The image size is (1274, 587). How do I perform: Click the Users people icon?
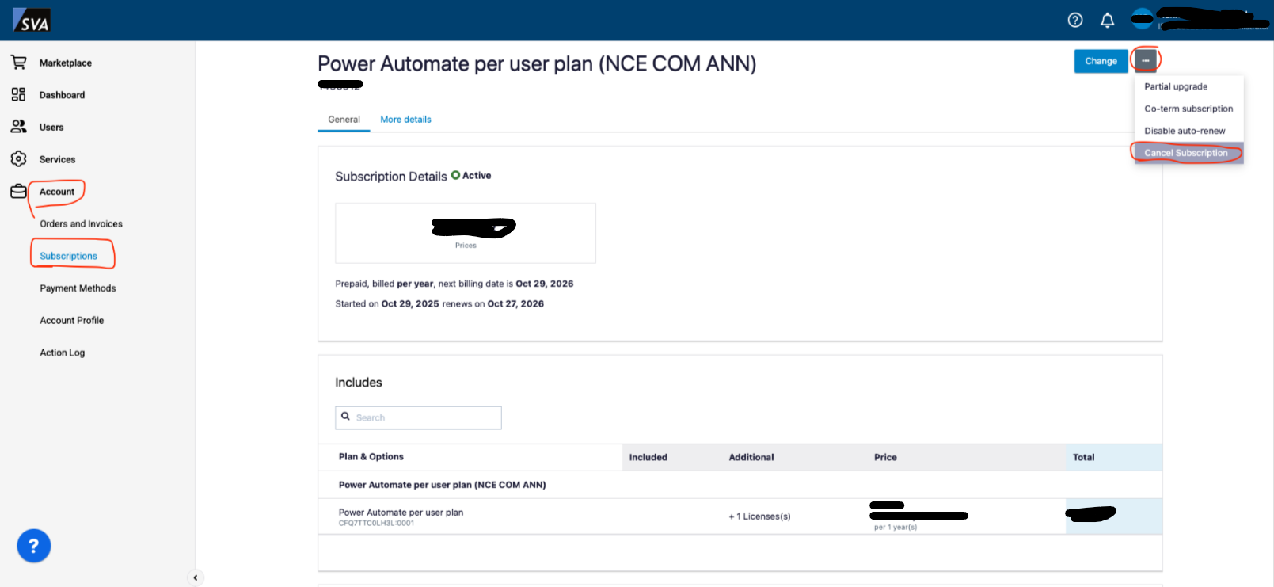18,127
